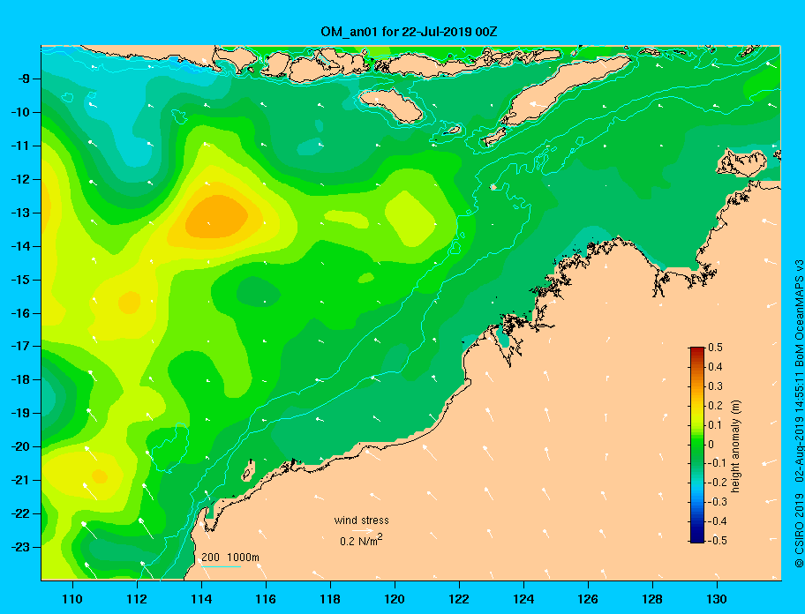
Task: Click longitude axis label 128
Action: [652, 599]
